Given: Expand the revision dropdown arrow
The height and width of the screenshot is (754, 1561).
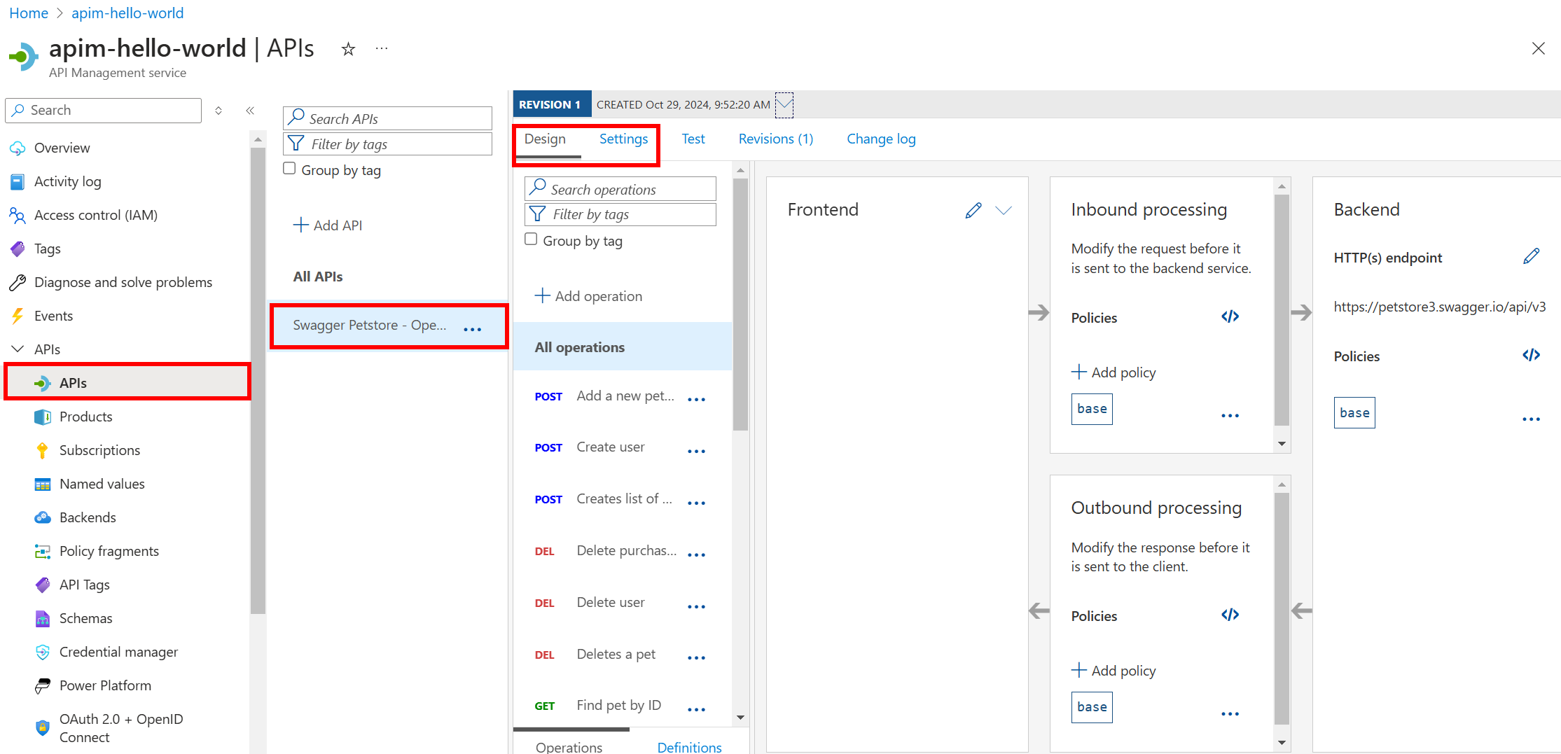Looking at the screenshot, I should 784,105.
